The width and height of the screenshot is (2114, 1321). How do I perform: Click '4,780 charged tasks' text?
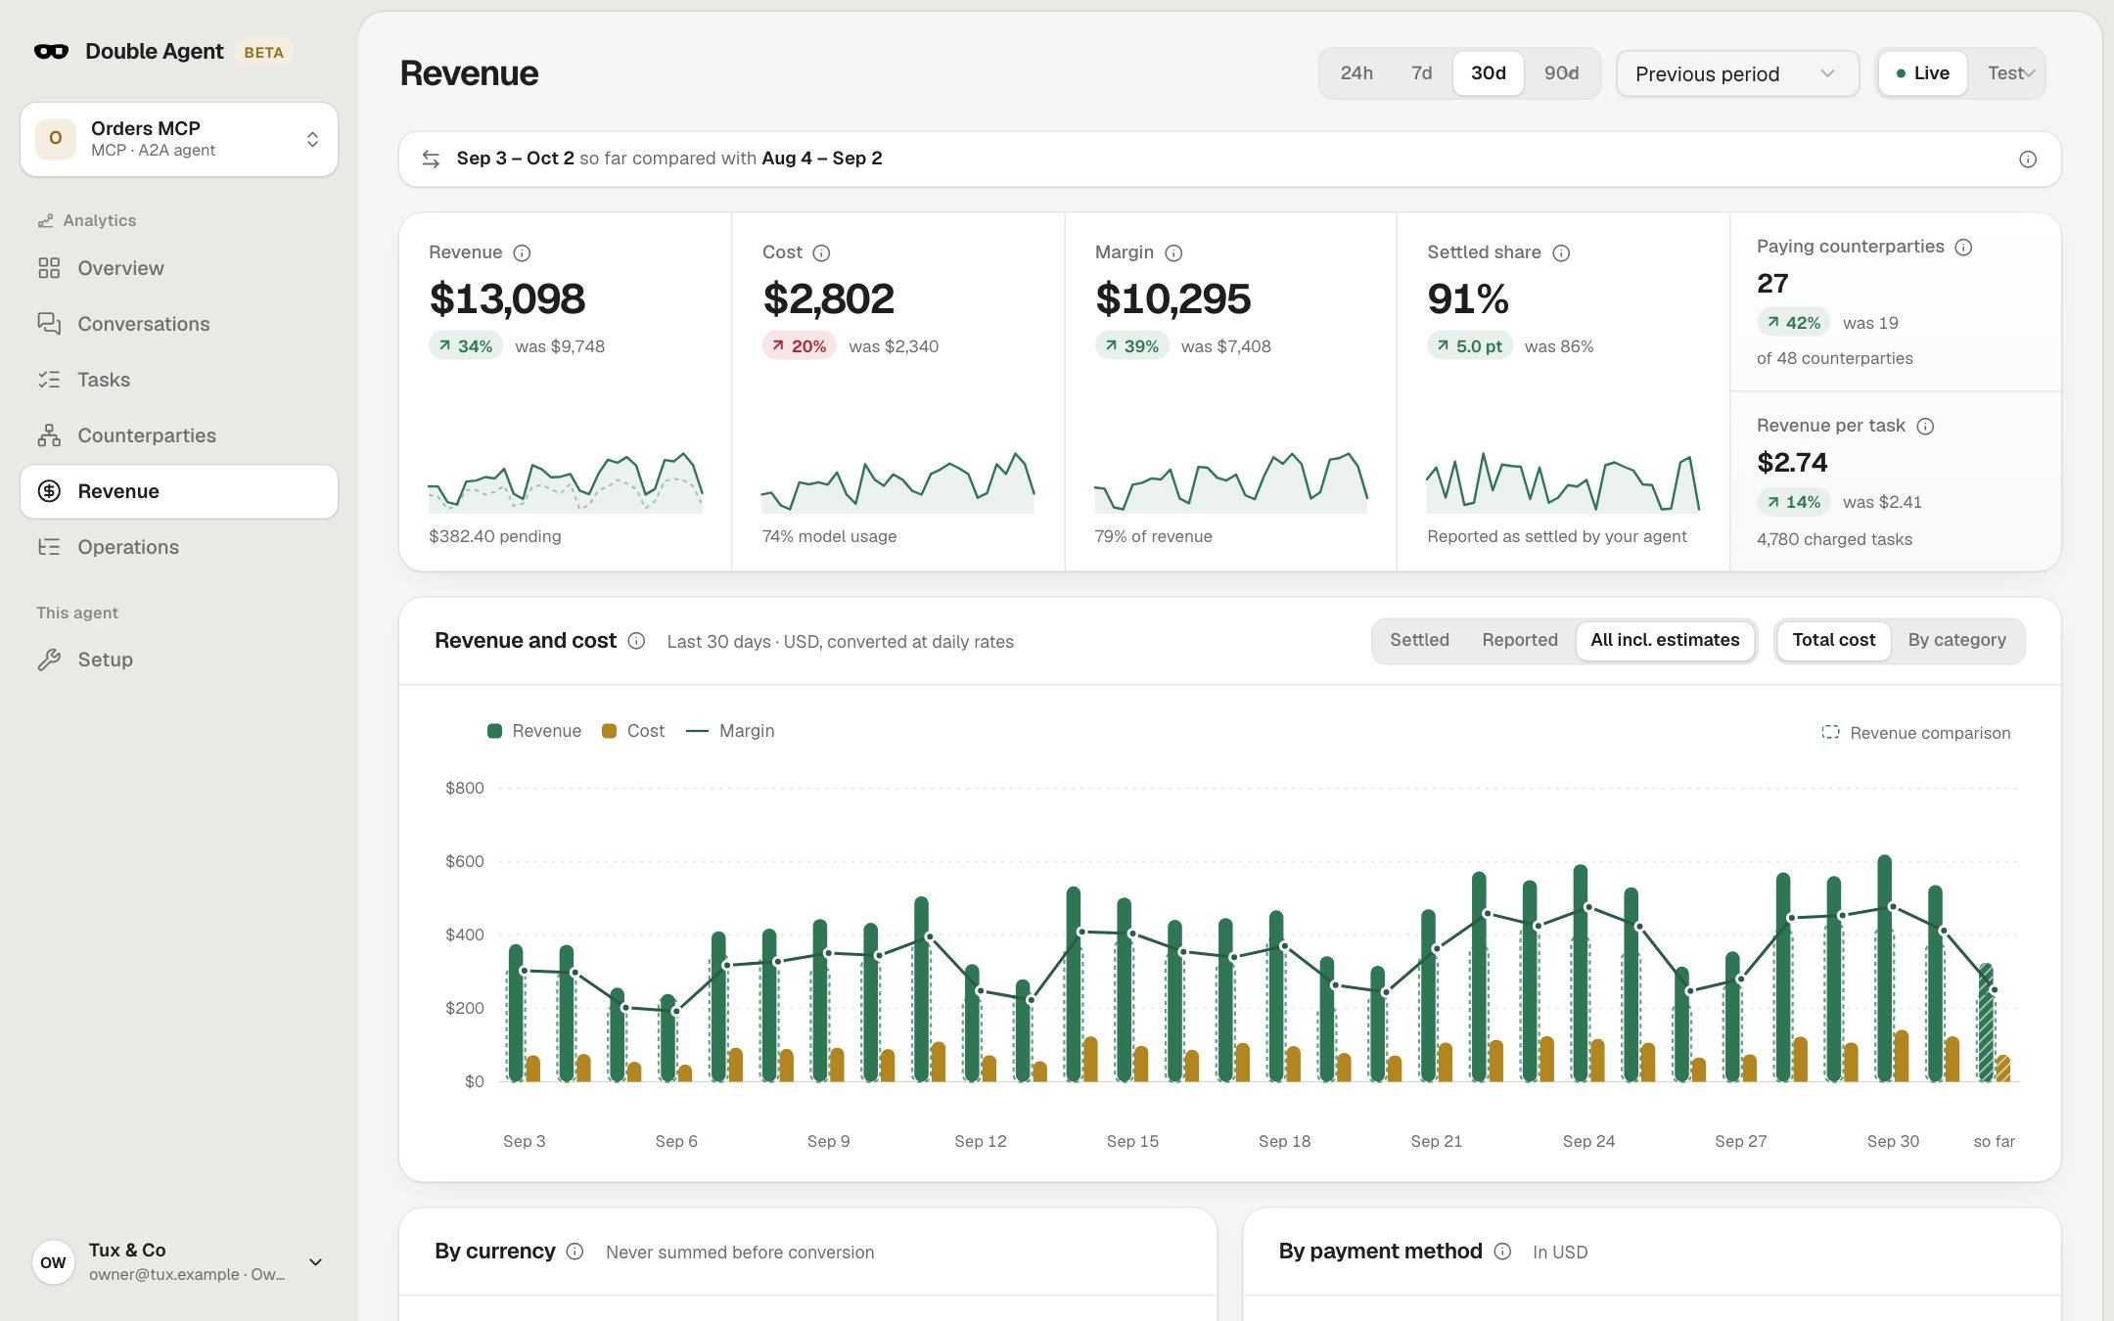[1834, 539]
